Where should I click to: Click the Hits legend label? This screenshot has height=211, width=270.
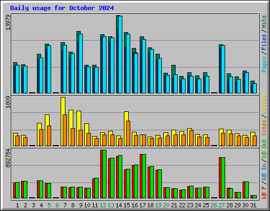264,22
